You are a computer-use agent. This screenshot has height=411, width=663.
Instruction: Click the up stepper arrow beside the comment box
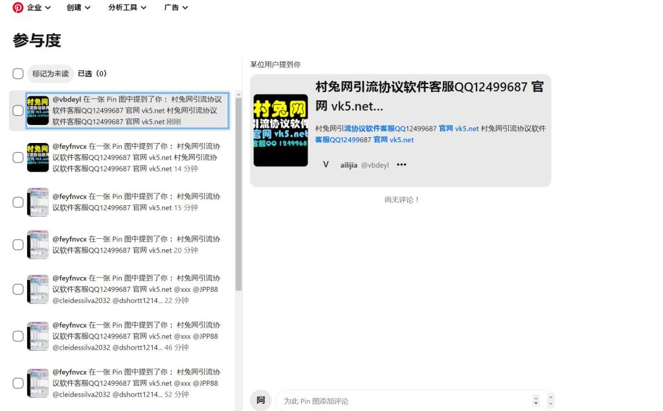pyautogui.click(x=537, y=397)
